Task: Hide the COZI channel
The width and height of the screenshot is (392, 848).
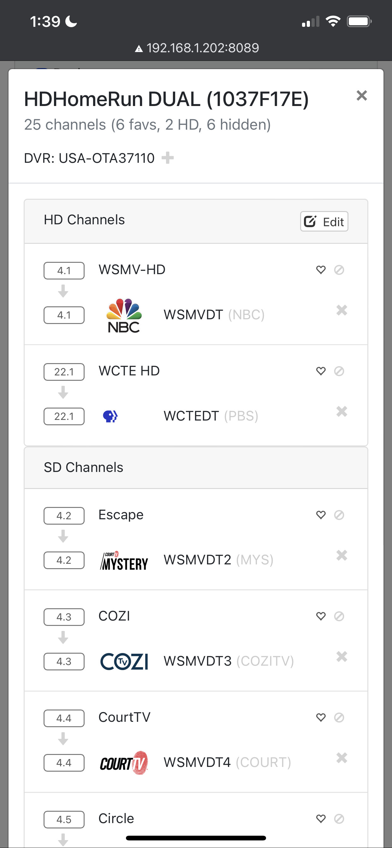Action: click(x=339, y=616)
